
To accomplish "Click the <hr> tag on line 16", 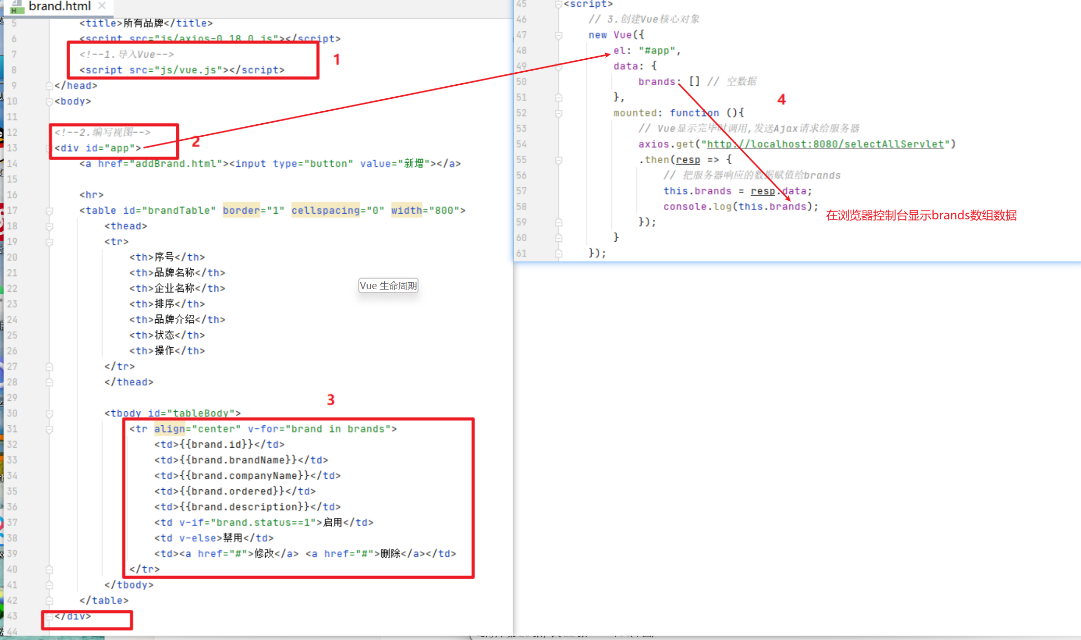I will click(92, 195).
